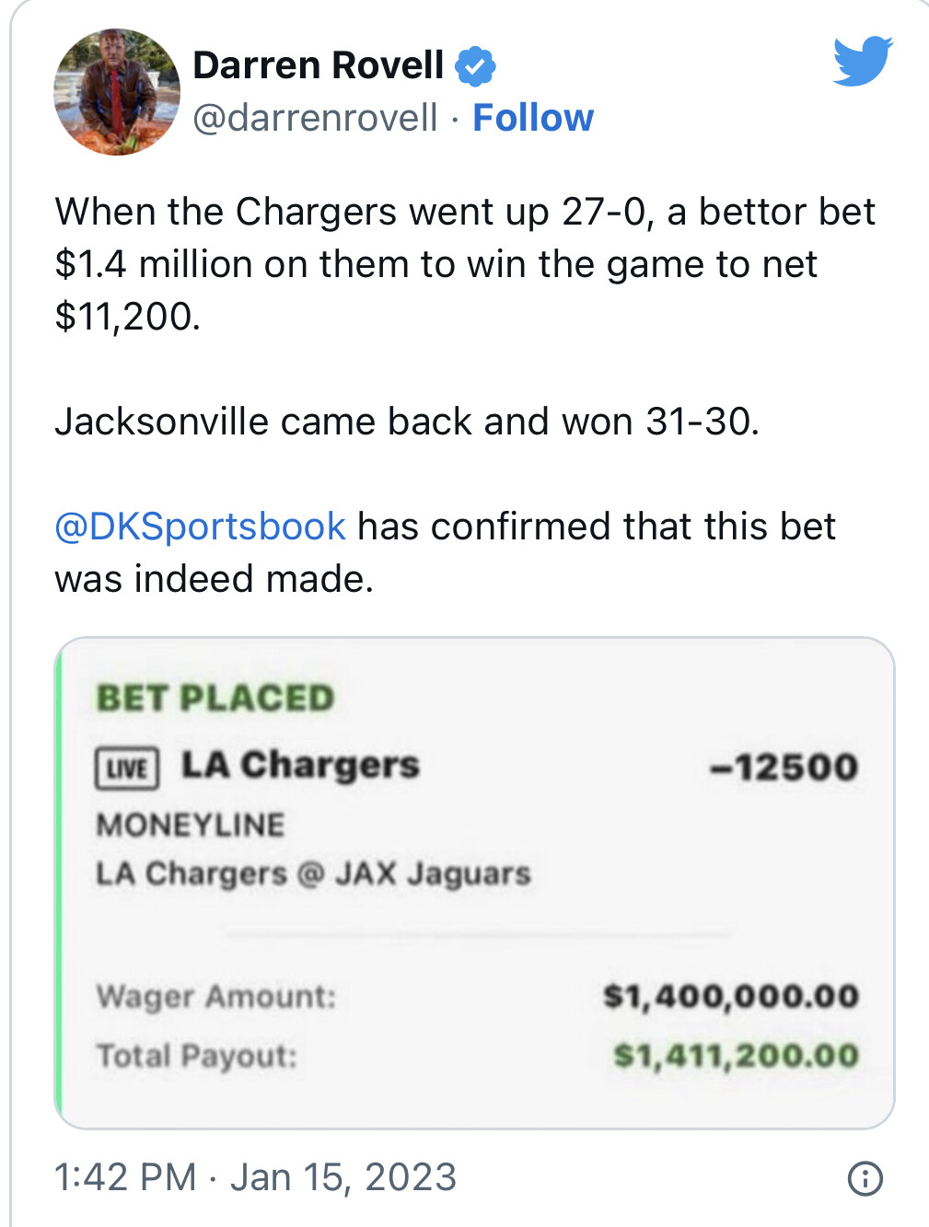Click the MONEYLINE label in bet slip

point(191,824)
